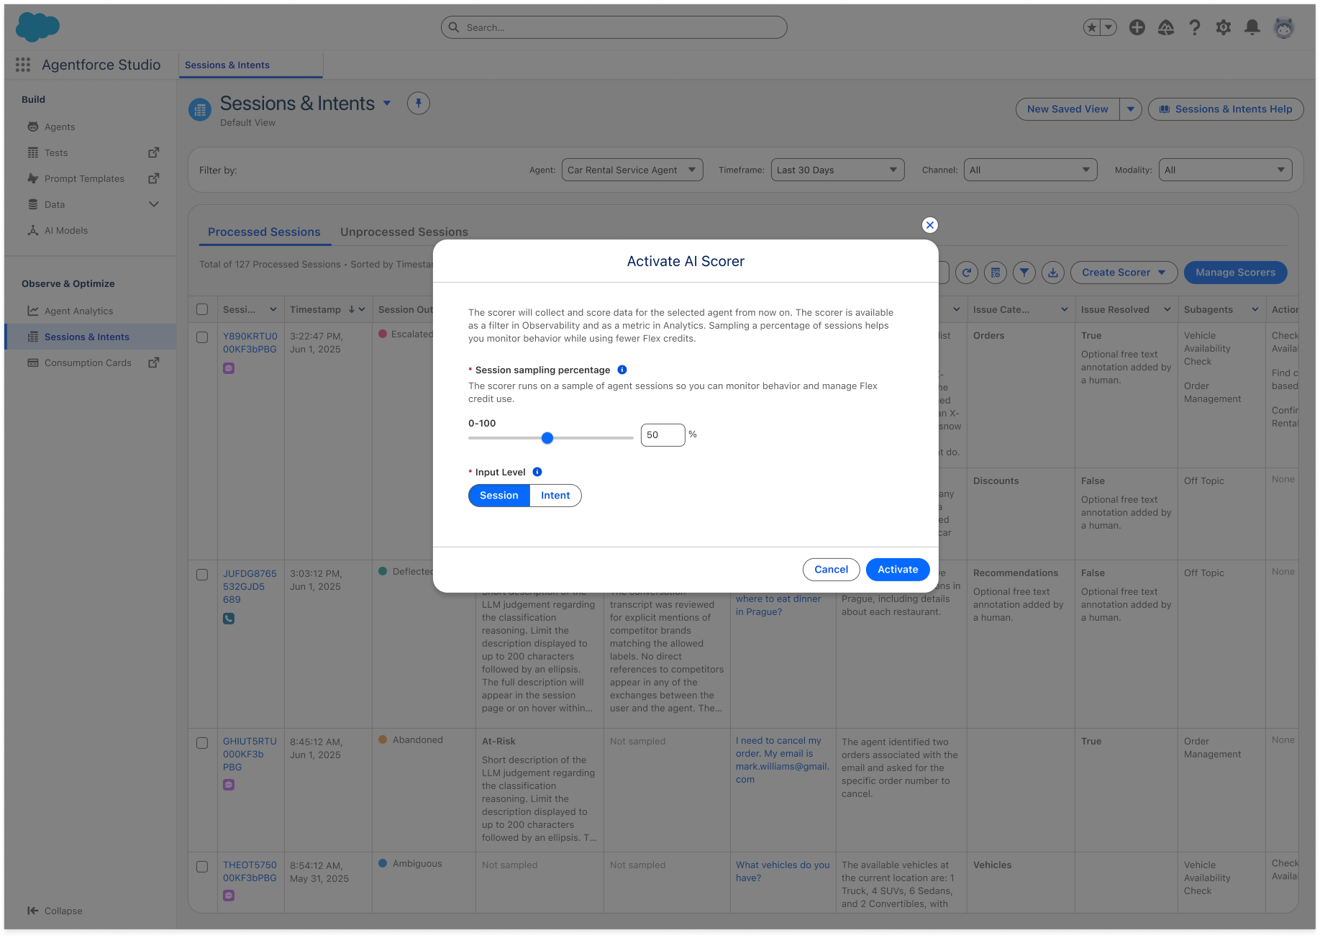Image resolution: width=1320 pixels, height=938 pixels.
Task: Select the Processed Sessions tab
Action: (264, 232)
